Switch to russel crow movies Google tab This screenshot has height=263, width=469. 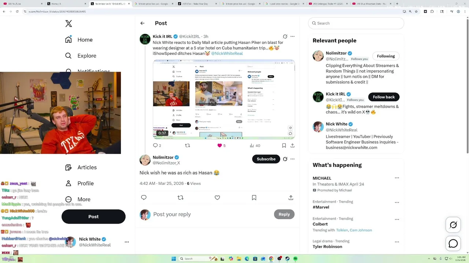[x=284, y=4]
